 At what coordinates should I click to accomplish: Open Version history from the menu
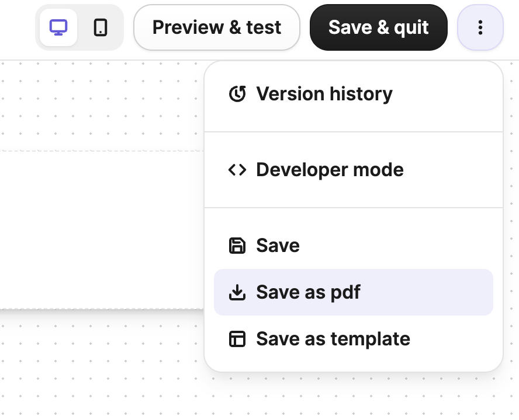tap(324, 94)
